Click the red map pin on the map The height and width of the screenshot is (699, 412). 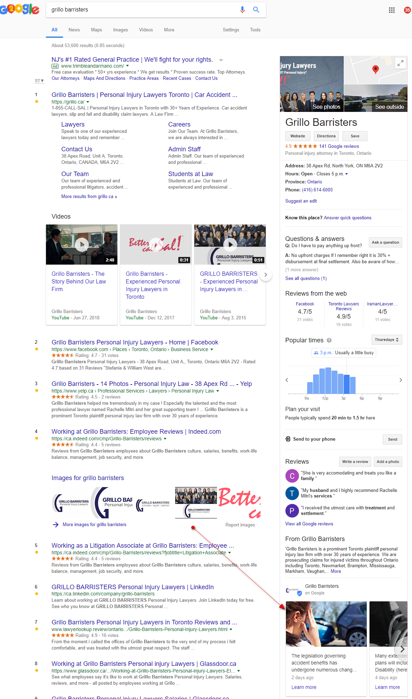pos(375,69)
